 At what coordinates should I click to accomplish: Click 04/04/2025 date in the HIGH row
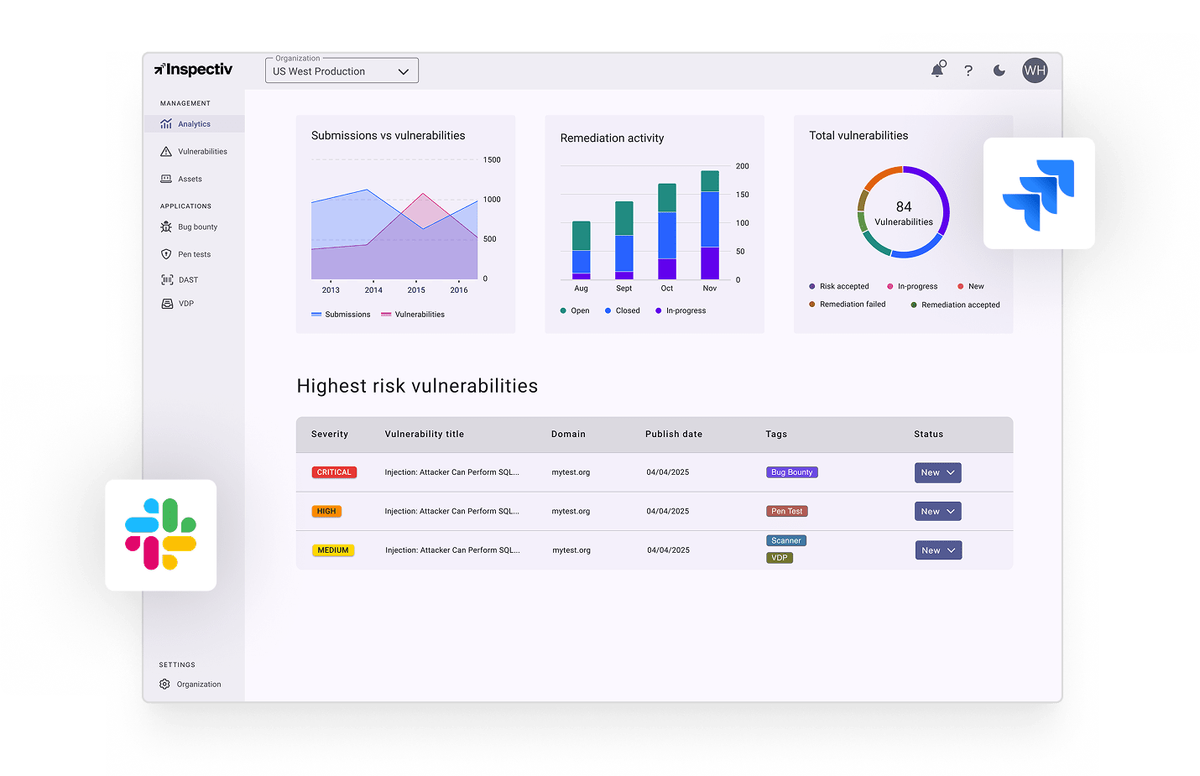coord(668,511)
